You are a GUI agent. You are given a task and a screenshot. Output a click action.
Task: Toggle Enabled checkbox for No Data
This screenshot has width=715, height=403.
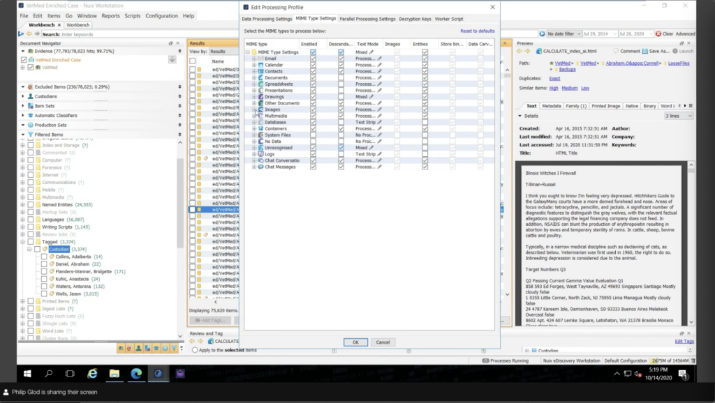pos(313,141)
